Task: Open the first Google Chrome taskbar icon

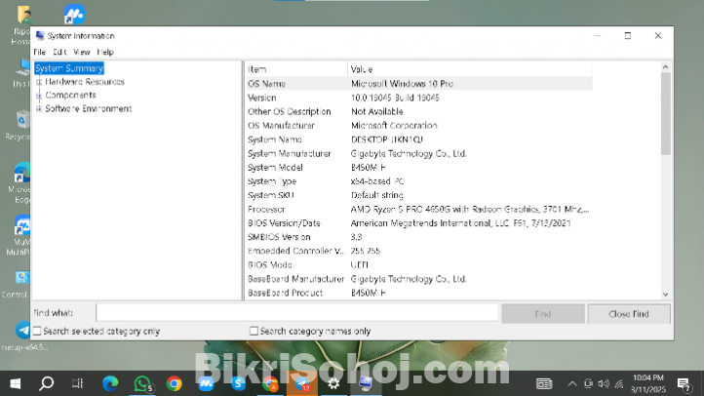Action: click(x=175, y=384)
